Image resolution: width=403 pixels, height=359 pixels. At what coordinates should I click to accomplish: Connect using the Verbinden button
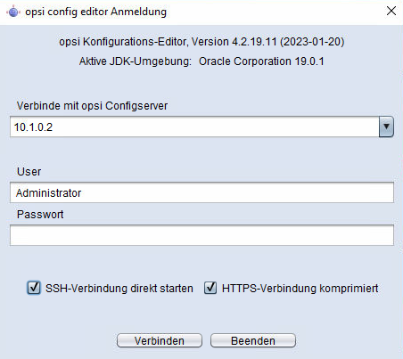(x=160, y=340)
